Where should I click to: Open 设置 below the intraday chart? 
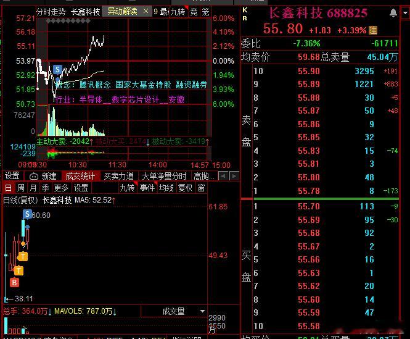12,176
